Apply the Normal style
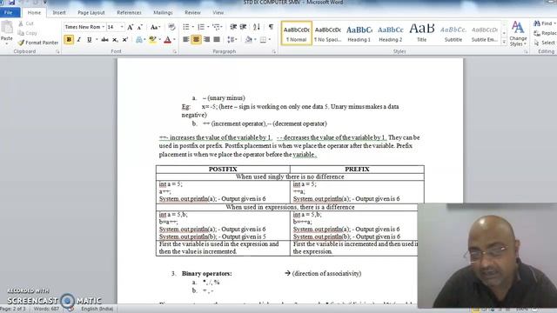 [x=297, y=33]
